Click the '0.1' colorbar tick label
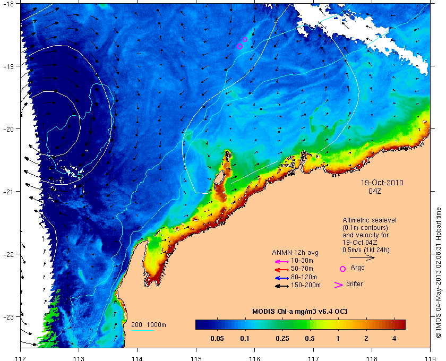Screen dimensions: 446x361 (x=245, y=339)
